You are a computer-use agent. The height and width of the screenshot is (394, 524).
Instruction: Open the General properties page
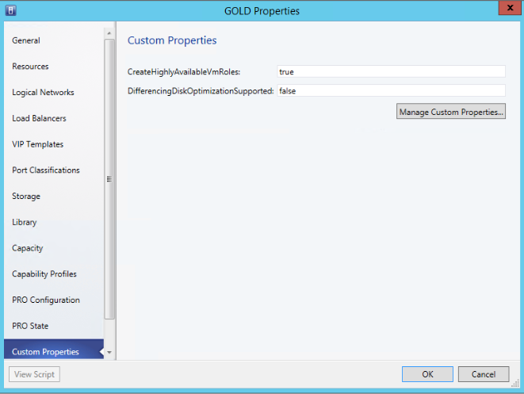[x=26, y=40]
